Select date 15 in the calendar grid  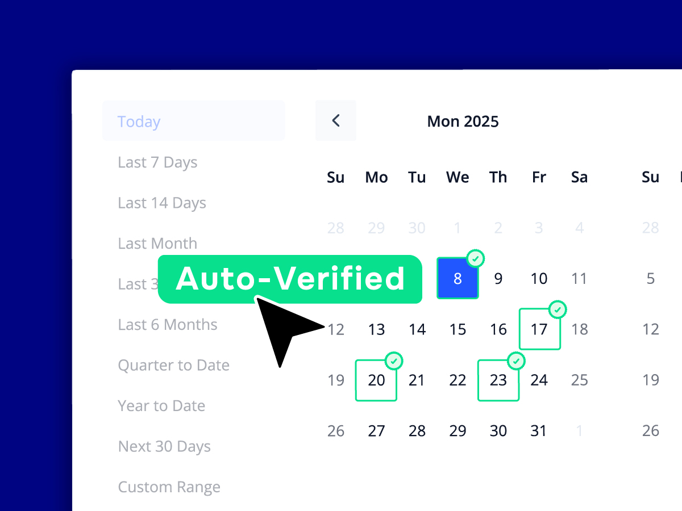[x=458, y=329]
